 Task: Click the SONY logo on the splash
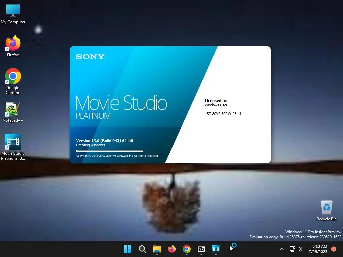point(90,57)
